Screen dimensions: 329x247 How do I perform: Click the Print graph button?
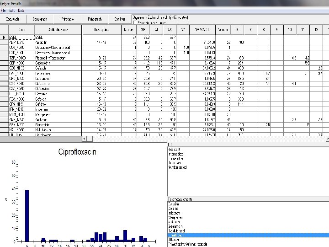tap(95, 19)
